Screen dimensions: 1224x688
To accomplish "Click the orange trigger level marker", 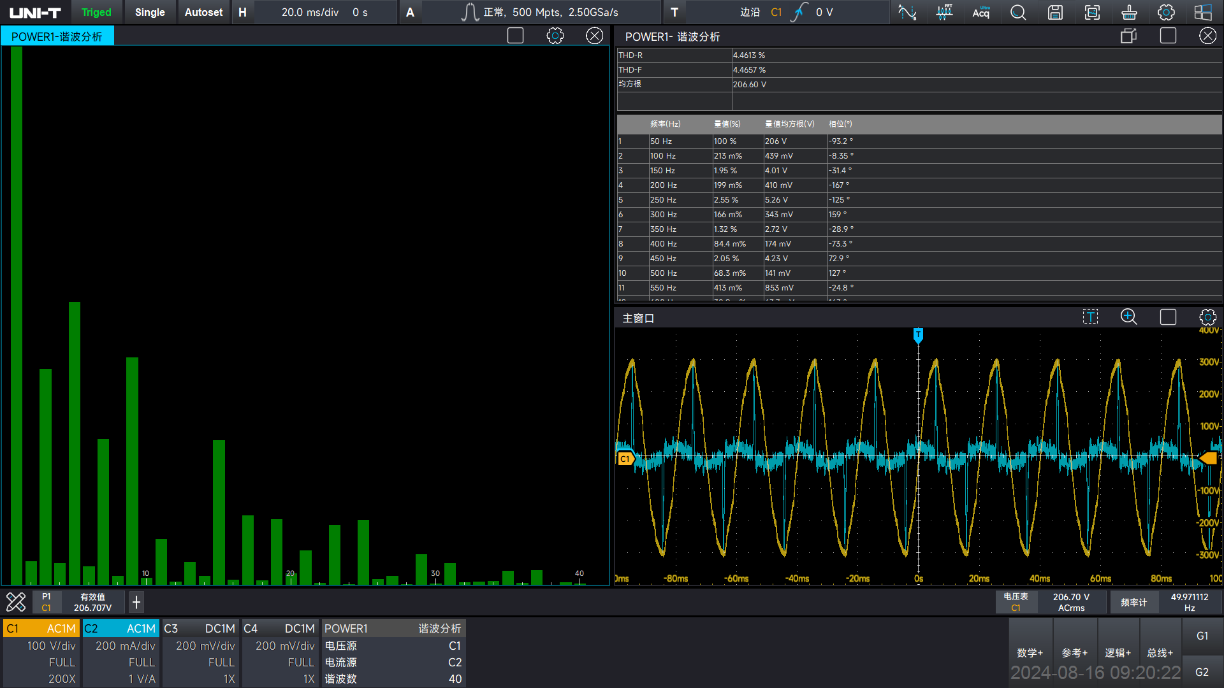I will pyautogui.click(x=1209, y=458).
